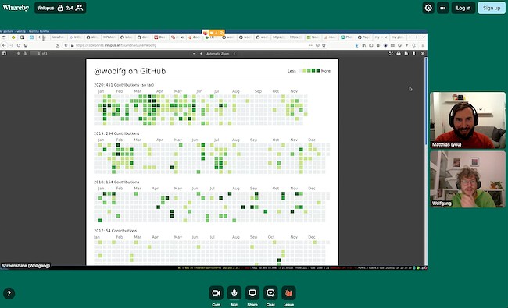Reload the page in shared Firefox
The width and height of the screenshot is (508, 308).
tap(19, 45)
